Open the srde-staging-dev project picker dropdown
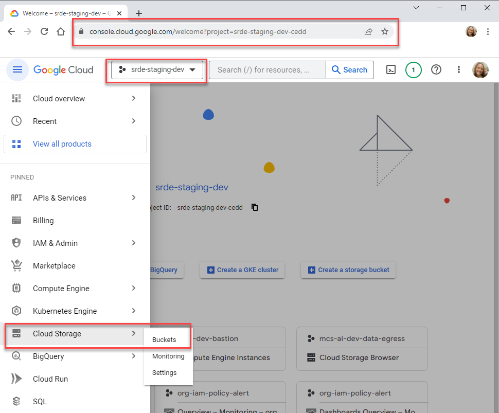Image resolution: width=499 pixels, height=413 pixels. coord(157,69)
